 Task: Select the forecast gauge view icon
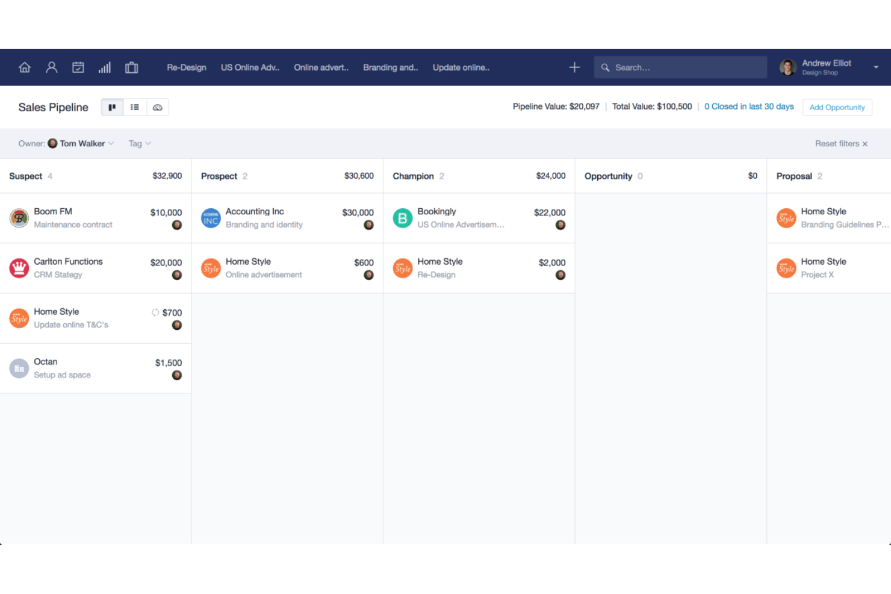158,107
